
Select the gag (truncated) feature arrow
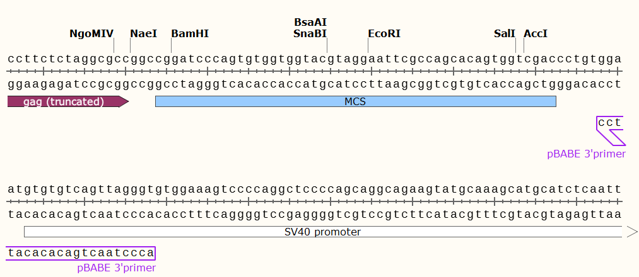(x=67, y=102)
